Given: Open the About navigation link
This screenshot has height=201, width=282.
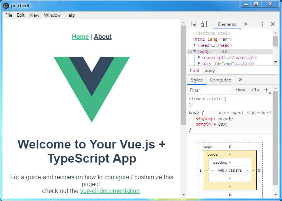Looking at the screenshot, I should [x=103, y=37].
